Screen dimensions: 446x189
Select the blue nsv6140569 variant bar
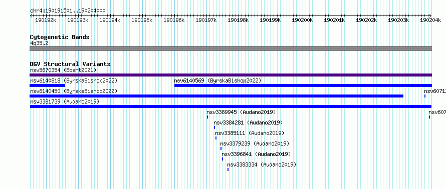(303, 85)
